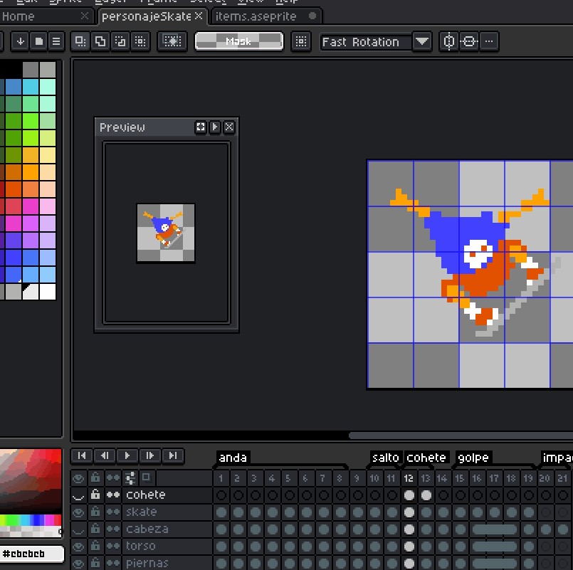Click the transparent color selection icon beside Mask

172,41
